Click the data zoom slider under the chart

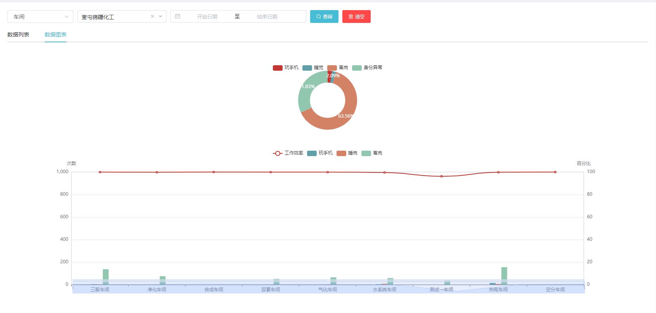328,289
